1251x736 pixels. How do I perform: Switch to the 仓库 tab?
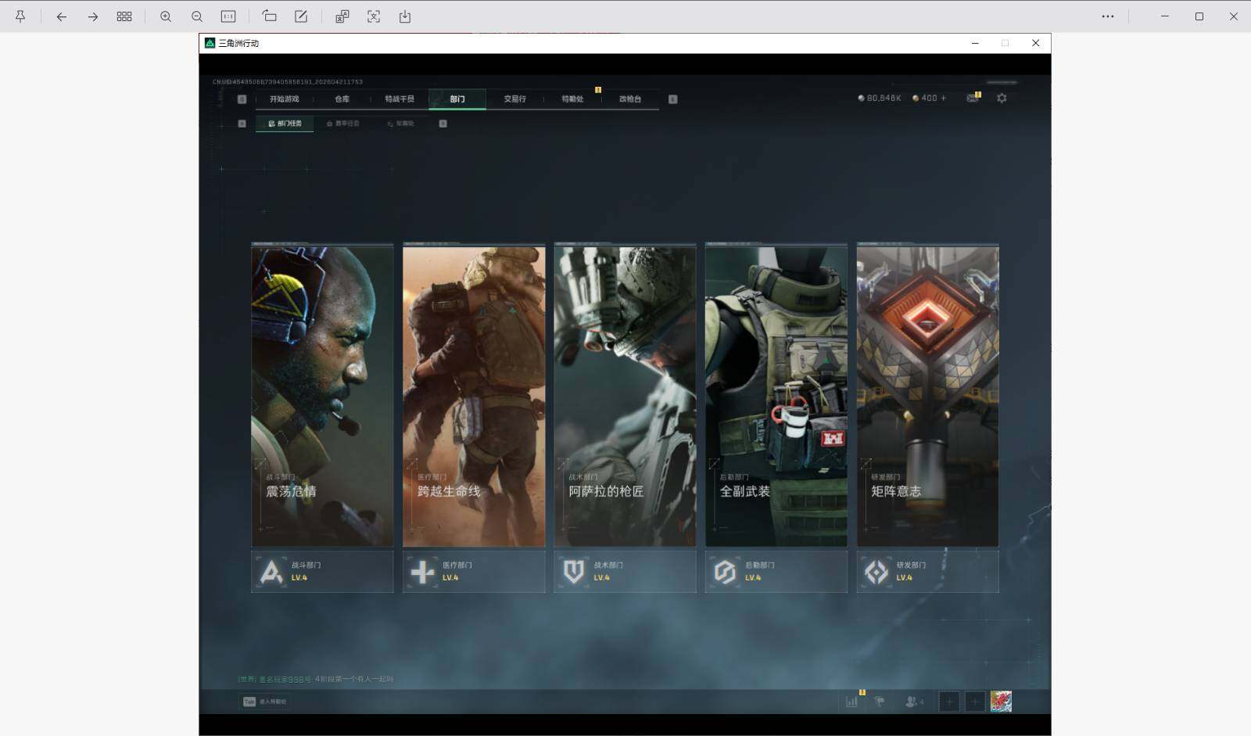(342, 99)
